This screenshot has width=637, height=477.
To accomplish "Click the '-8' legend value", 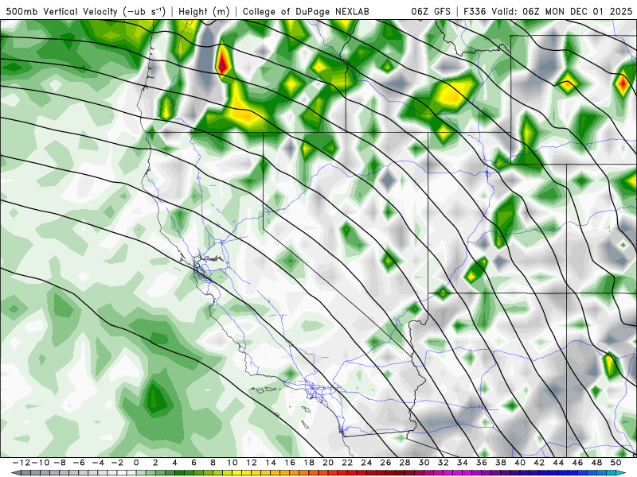I will pyautogui.click(x=59, y=463).
